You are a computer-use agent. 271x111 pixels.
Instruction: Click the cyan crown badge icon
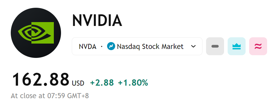[237, 46]
